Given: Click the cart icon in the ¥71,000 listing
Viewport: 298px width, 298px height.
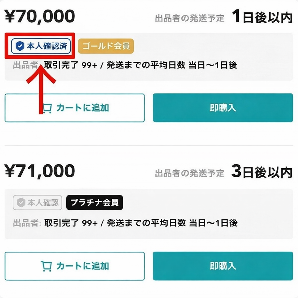Looking at the screenshot, I should coord(46,266).
